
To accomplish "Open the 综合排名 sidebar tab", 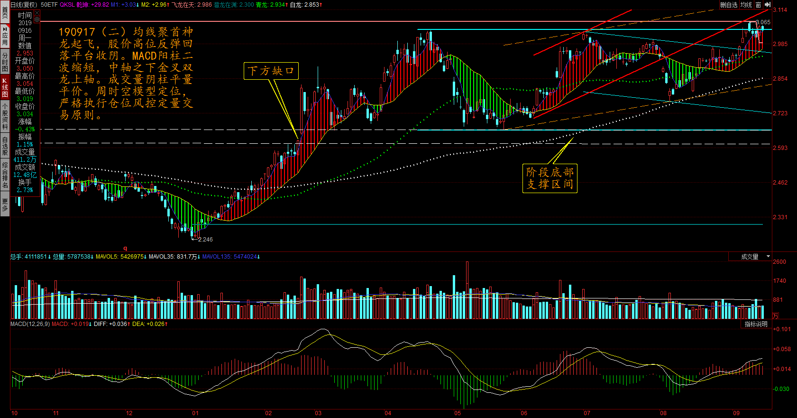I will tap(5, 176).
